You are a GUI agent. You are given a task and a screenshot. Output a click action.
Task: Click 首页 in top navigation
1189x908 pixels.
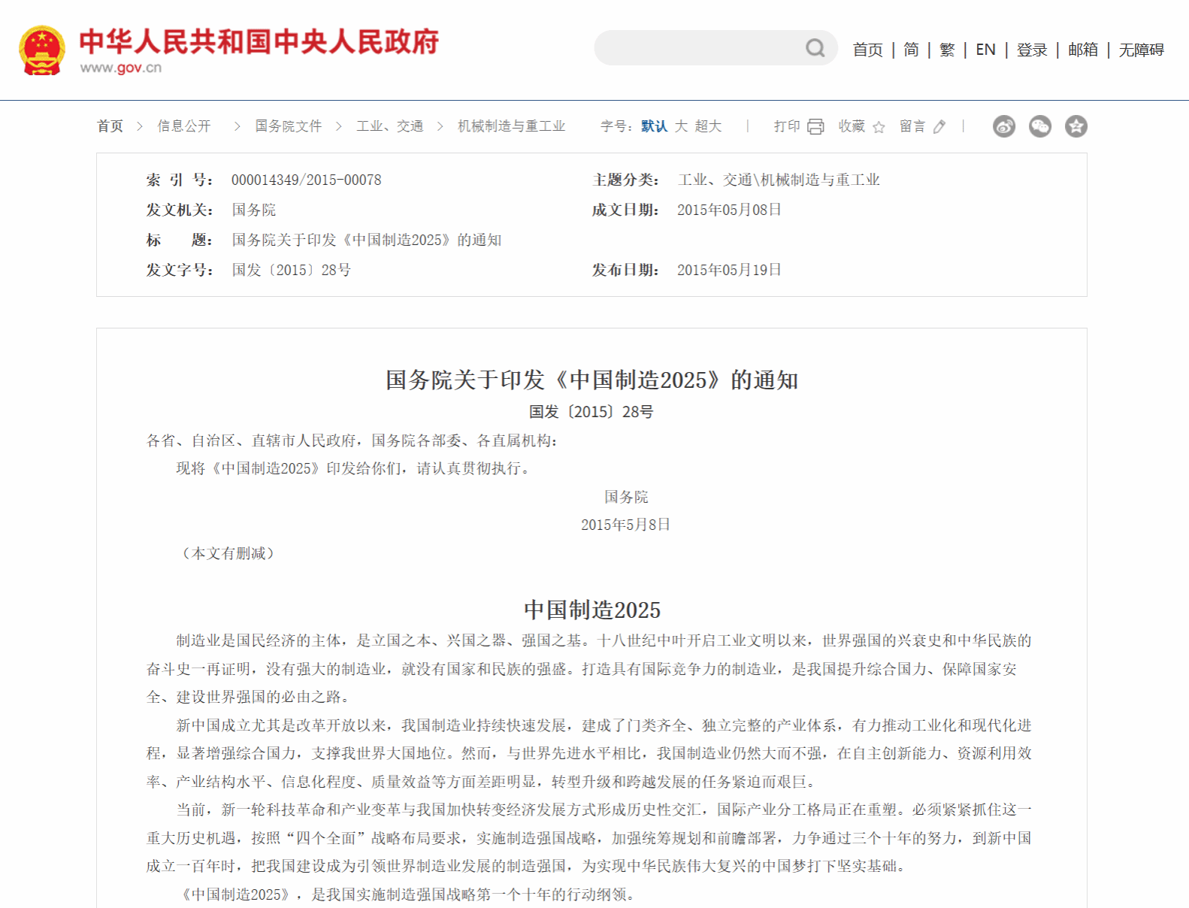tap(868, 50)
